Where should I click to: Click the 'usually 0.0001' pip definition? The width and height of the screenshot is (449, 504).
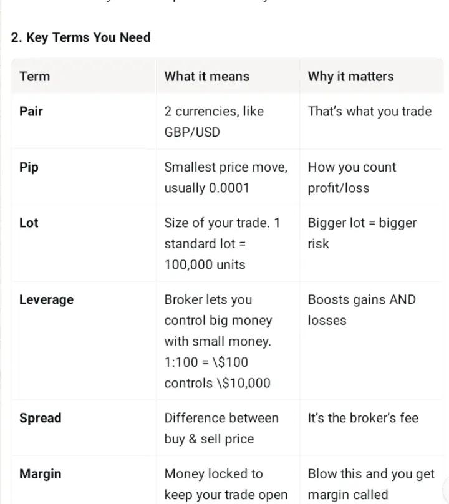pyautogui.click(x=207, y=188)
